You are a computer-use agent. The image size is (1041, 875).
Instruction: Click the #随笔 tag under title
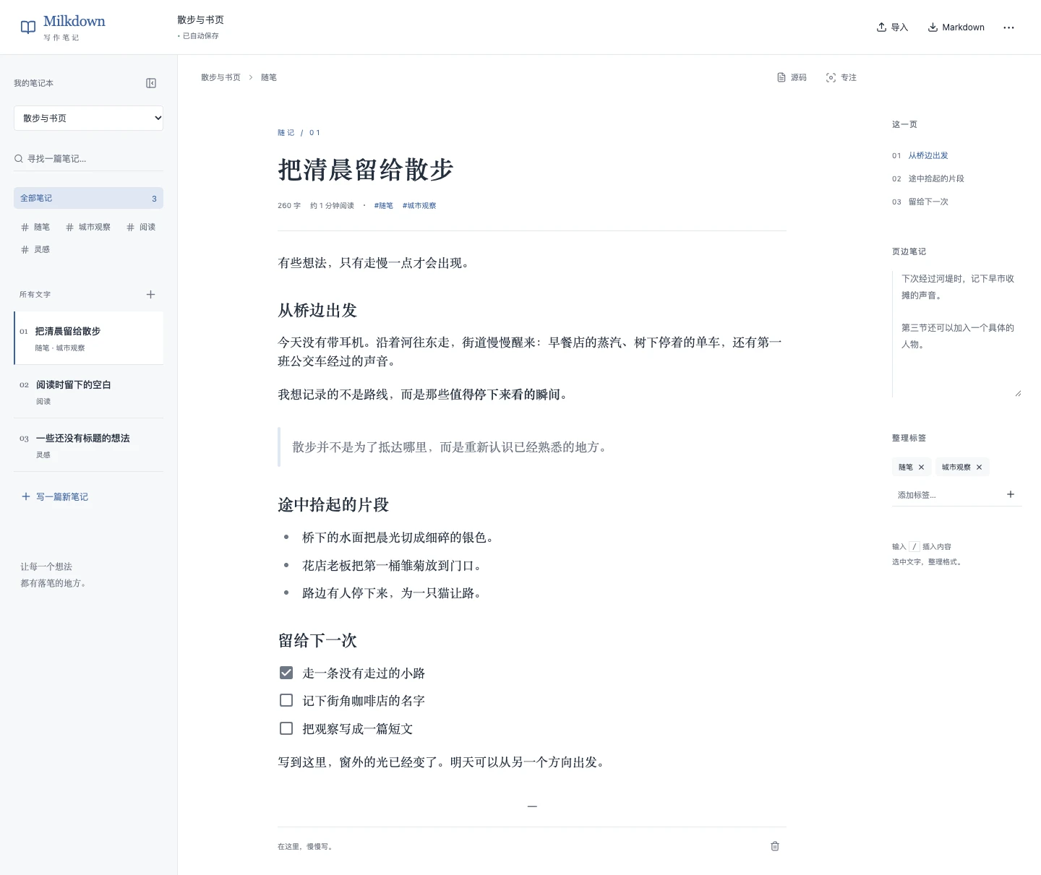pos(384,206)
